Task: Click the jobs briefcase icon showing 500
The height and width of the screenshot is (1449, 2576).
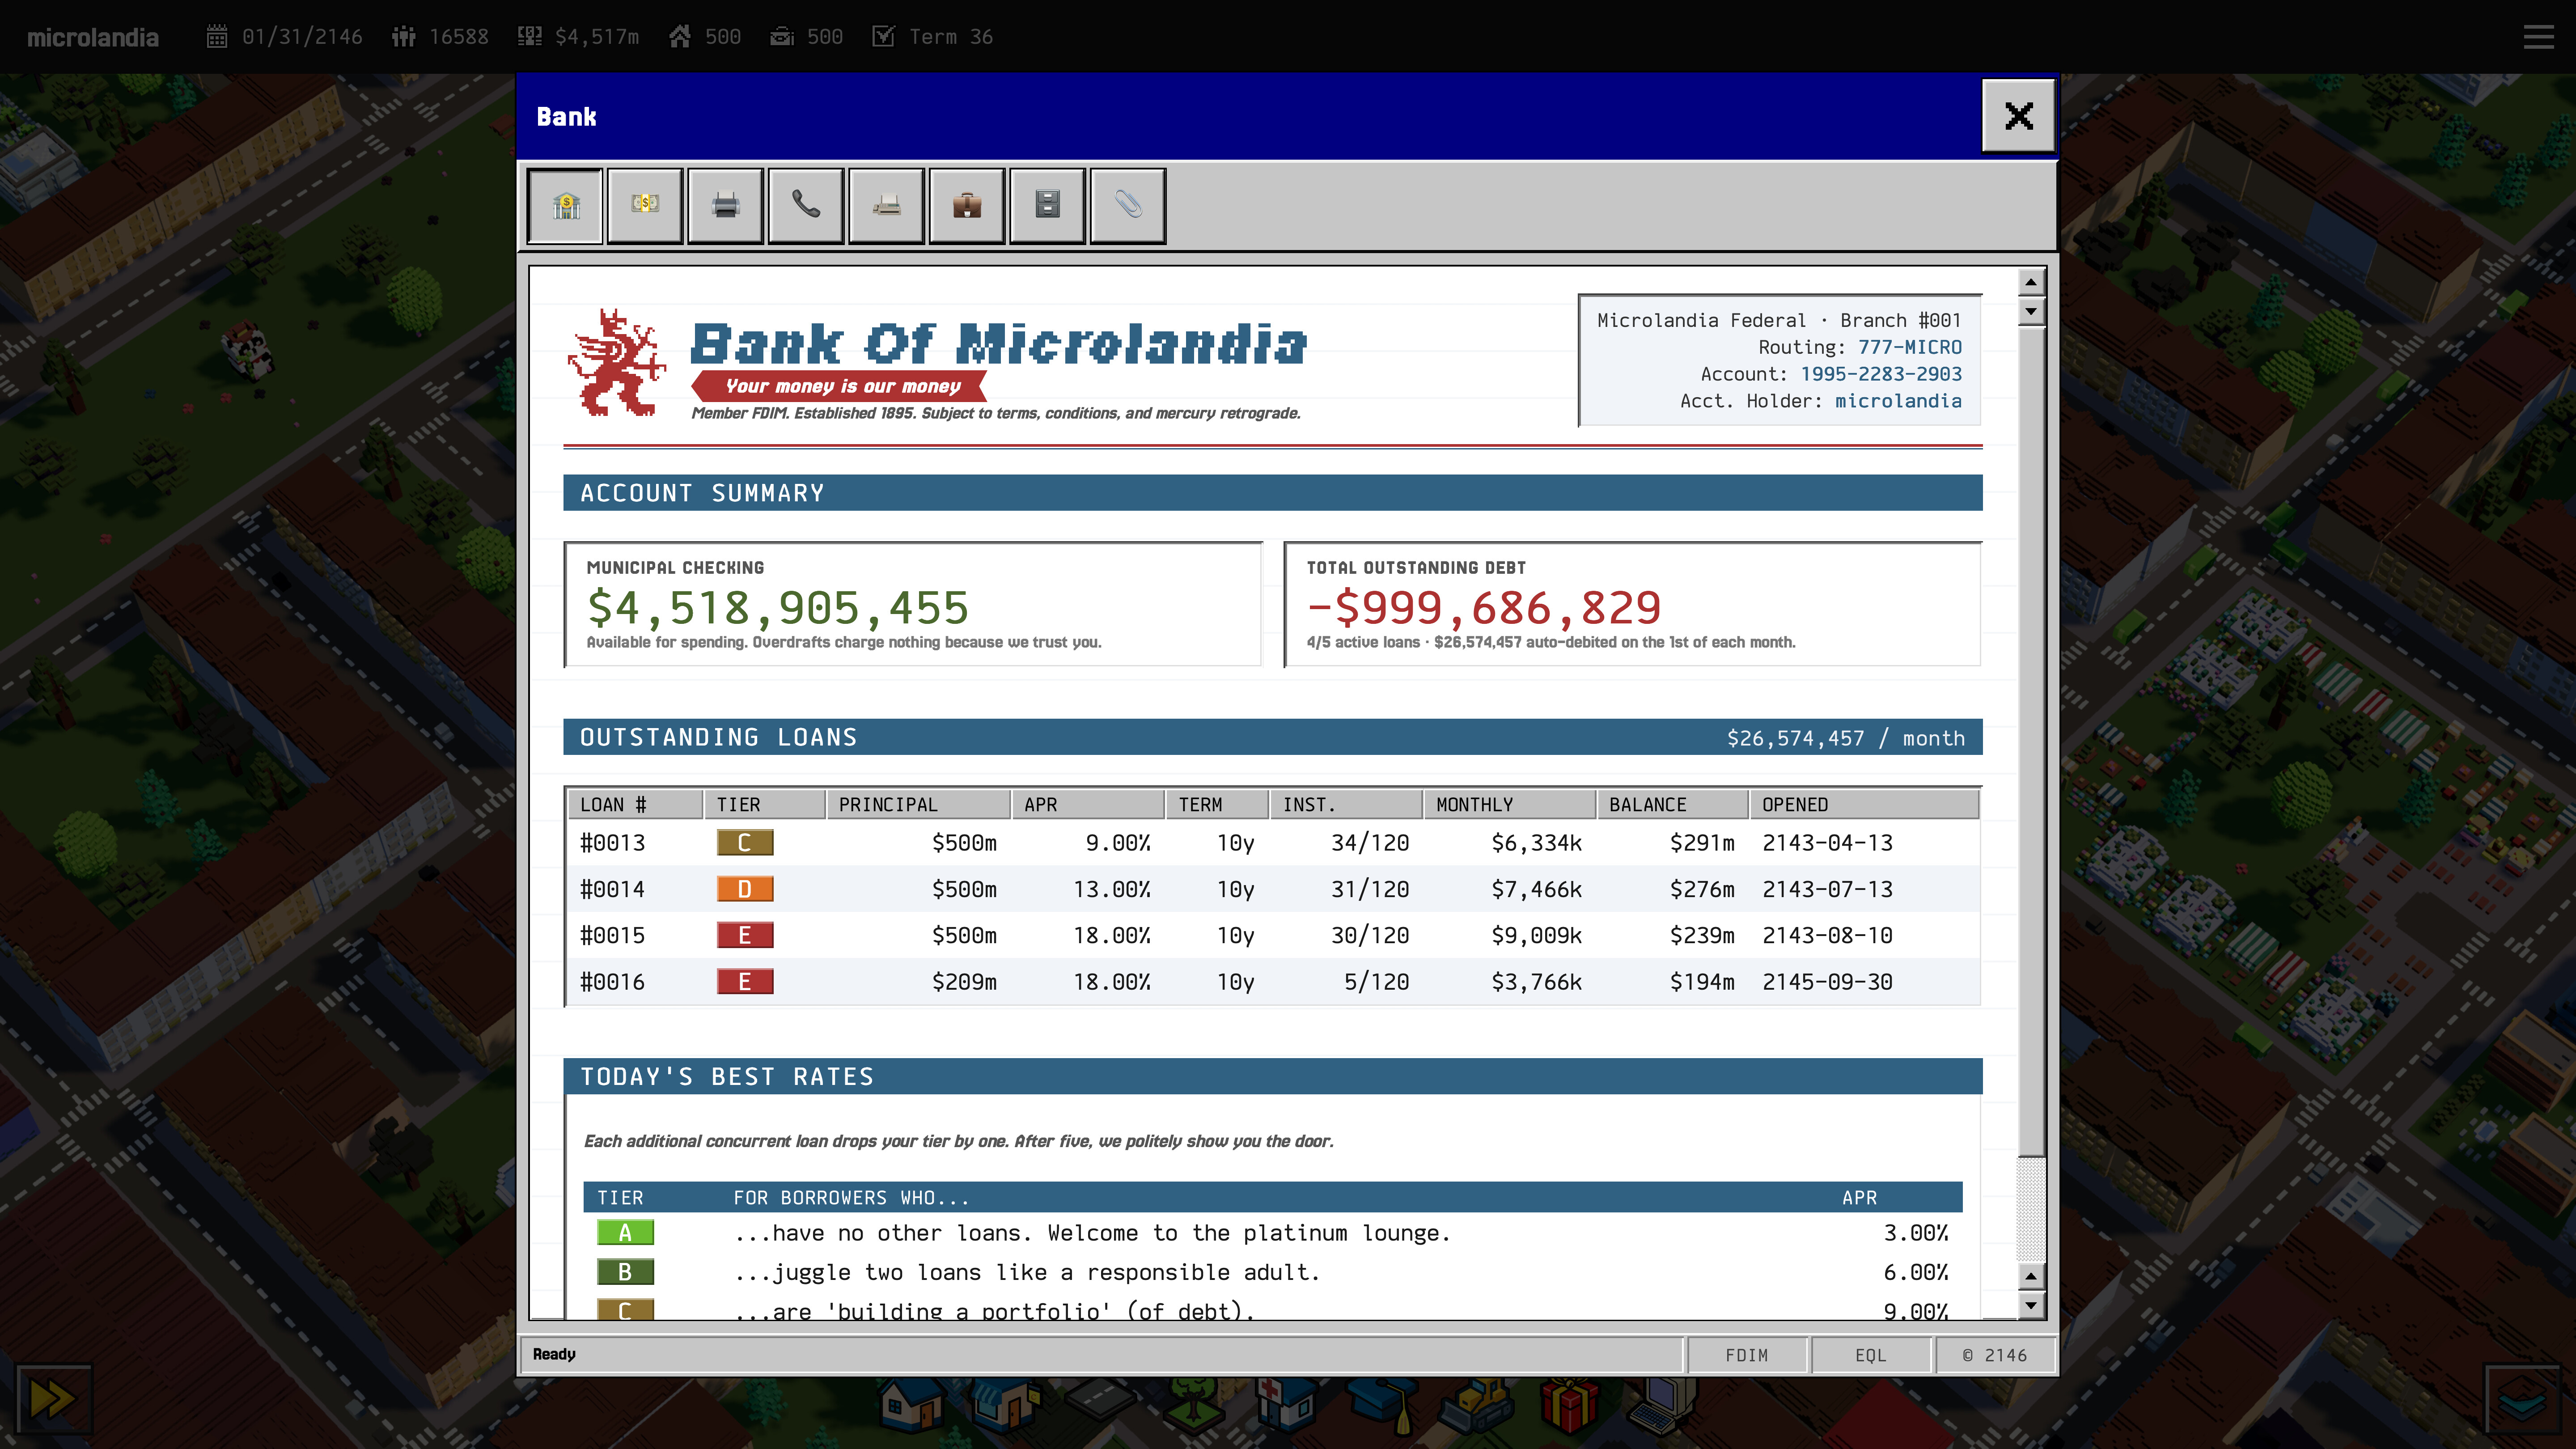Action: tap(782, 37)
